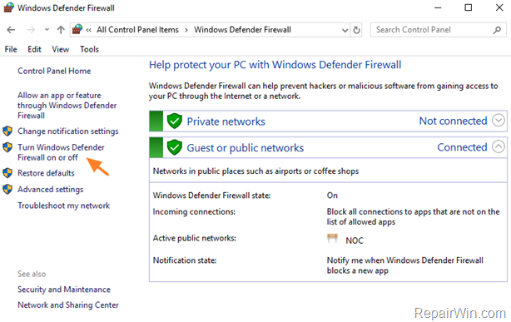Click shield icon beside Turn Firewall on or off
Image resolution: width=511 pixels, height=322 pixels.
point(7,147)
